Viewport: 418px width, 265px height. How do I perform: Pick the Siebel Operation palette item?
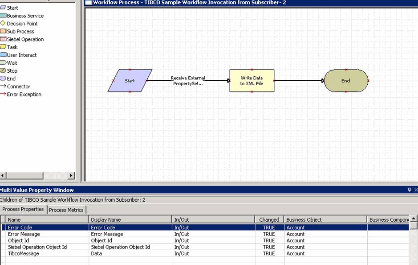[24, 39]
